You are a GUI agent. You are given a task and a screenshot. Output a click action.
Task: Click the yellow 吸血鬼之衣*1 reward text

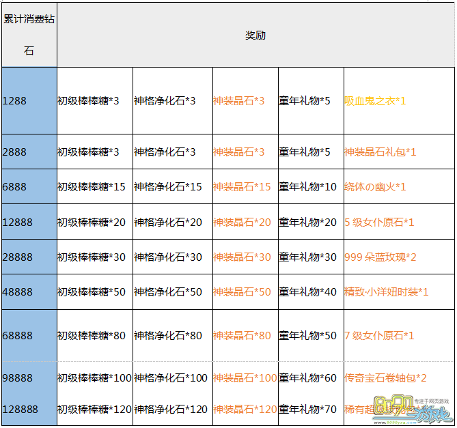[375, 100]
